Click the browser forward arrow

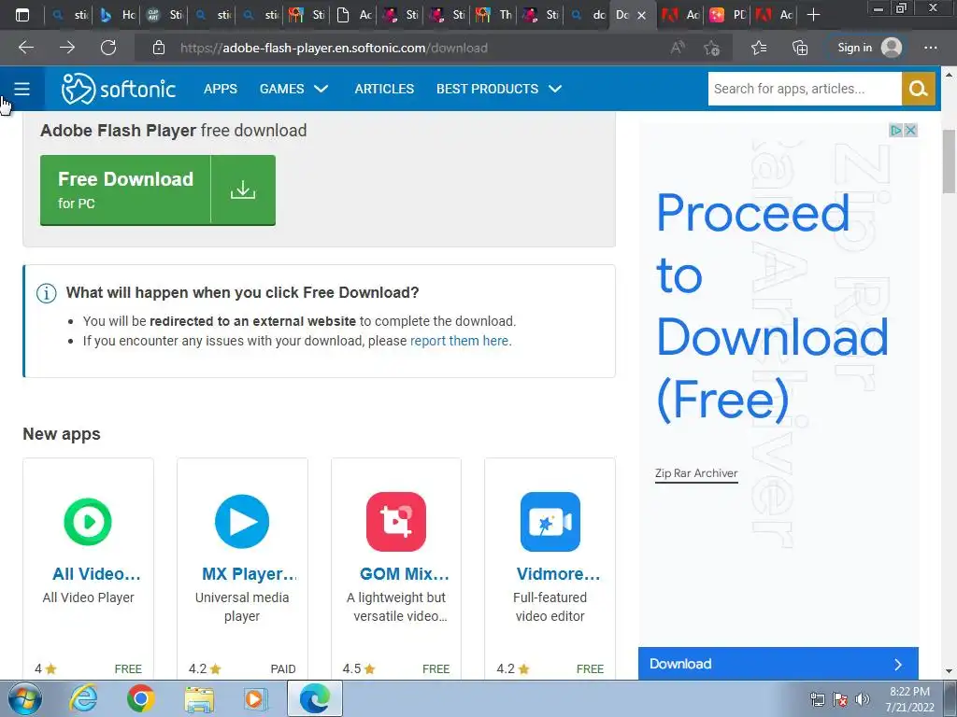(67, 48)
